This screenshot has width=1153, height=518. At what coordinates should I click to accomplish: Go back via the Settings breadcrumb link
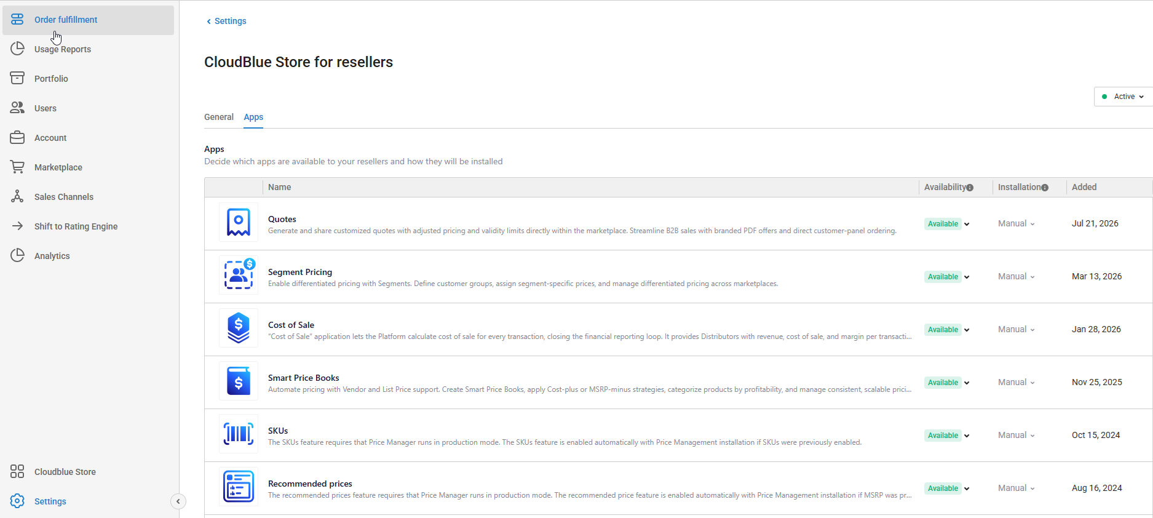tap(226, 21)
